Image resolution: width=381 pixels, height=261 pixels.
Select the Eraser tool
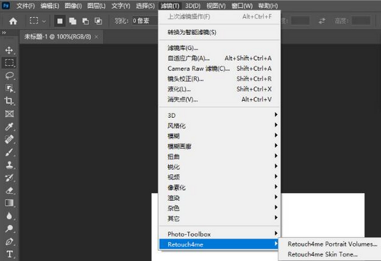10,190
